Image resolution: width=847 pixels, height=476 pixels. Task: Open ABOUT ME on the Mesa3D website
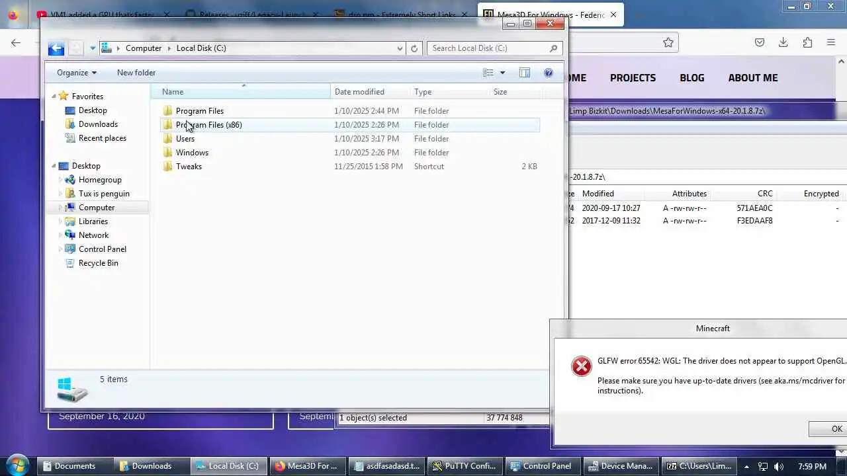[753, 78]
